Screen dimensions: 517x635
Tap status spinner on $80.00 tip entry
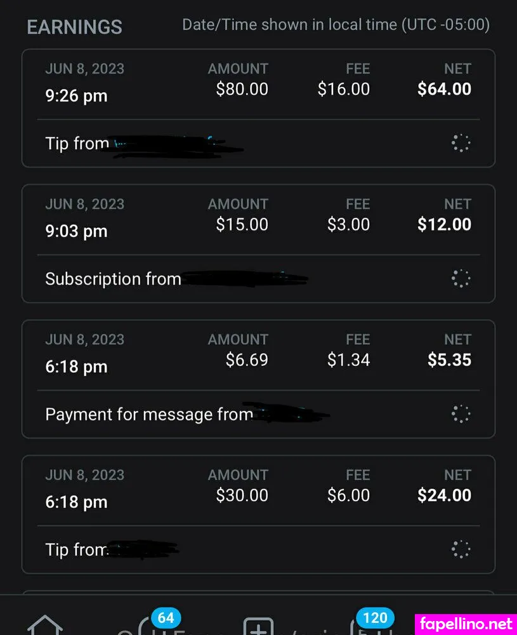(461, 144)
